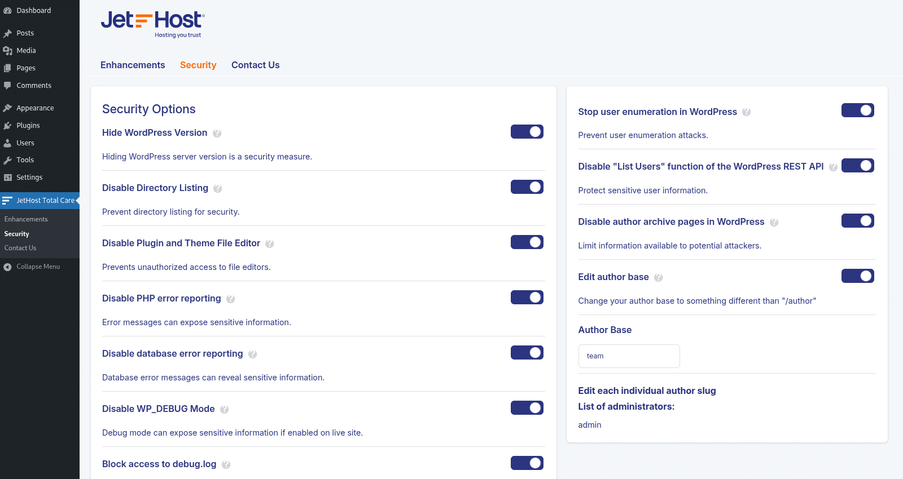The height and width of the screenshot is (479, 903).
Task: Click help icon beside Disable Directory Listing
Action: click(218, 189)
